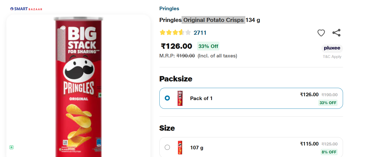Click the heart wishlist icon
Image resolution: width=368 pixels, height=157 pixels.
click(x=321, y=33)
